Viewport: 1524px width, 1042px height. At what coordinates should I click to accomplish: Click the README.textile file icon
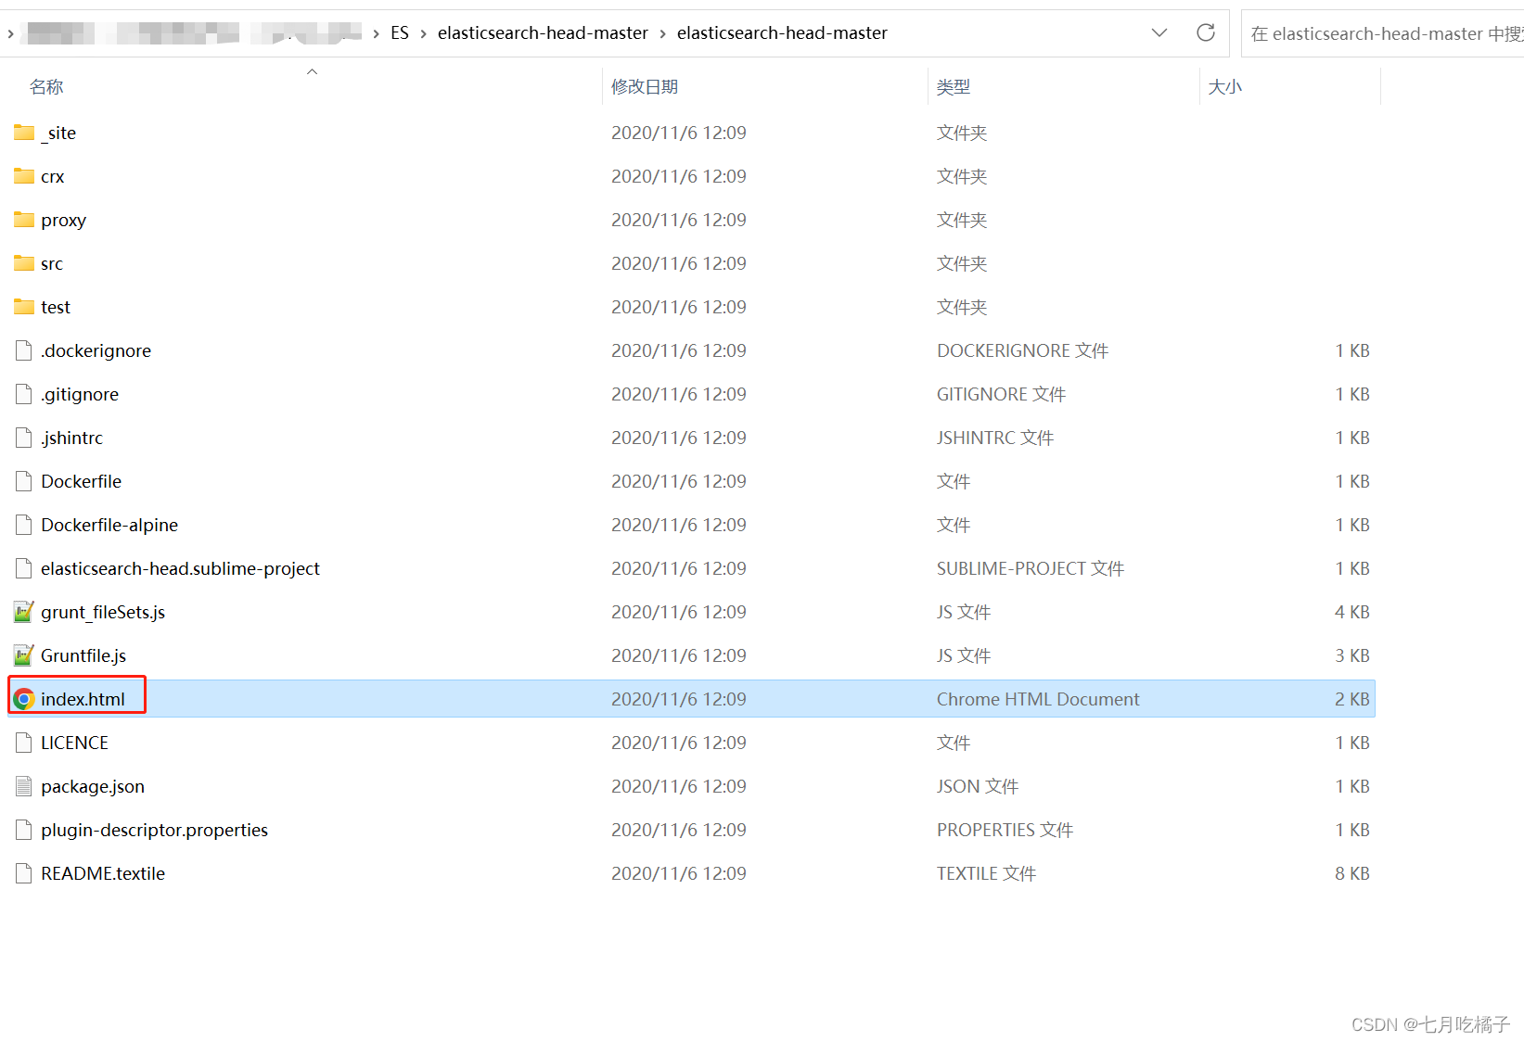coord(24,873)
